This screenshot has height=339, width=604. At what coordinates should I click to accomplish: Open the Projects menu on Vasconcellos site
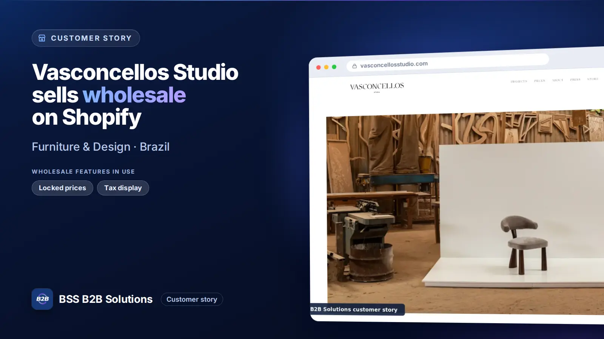[x=519, y=81]
